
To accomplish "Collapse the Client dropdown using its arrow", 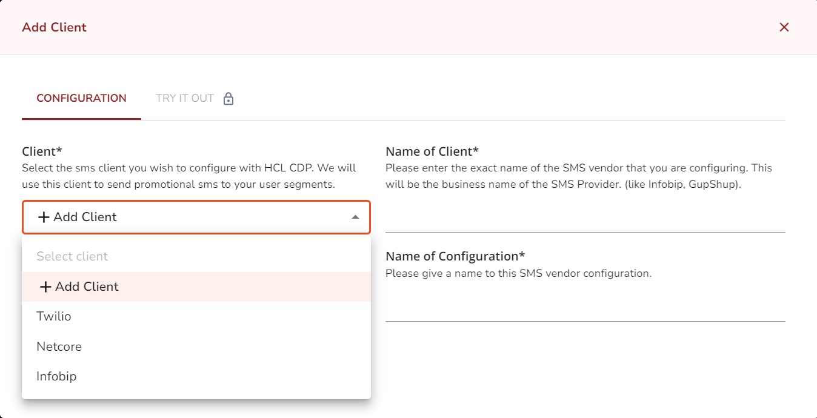I will (356, 217).
